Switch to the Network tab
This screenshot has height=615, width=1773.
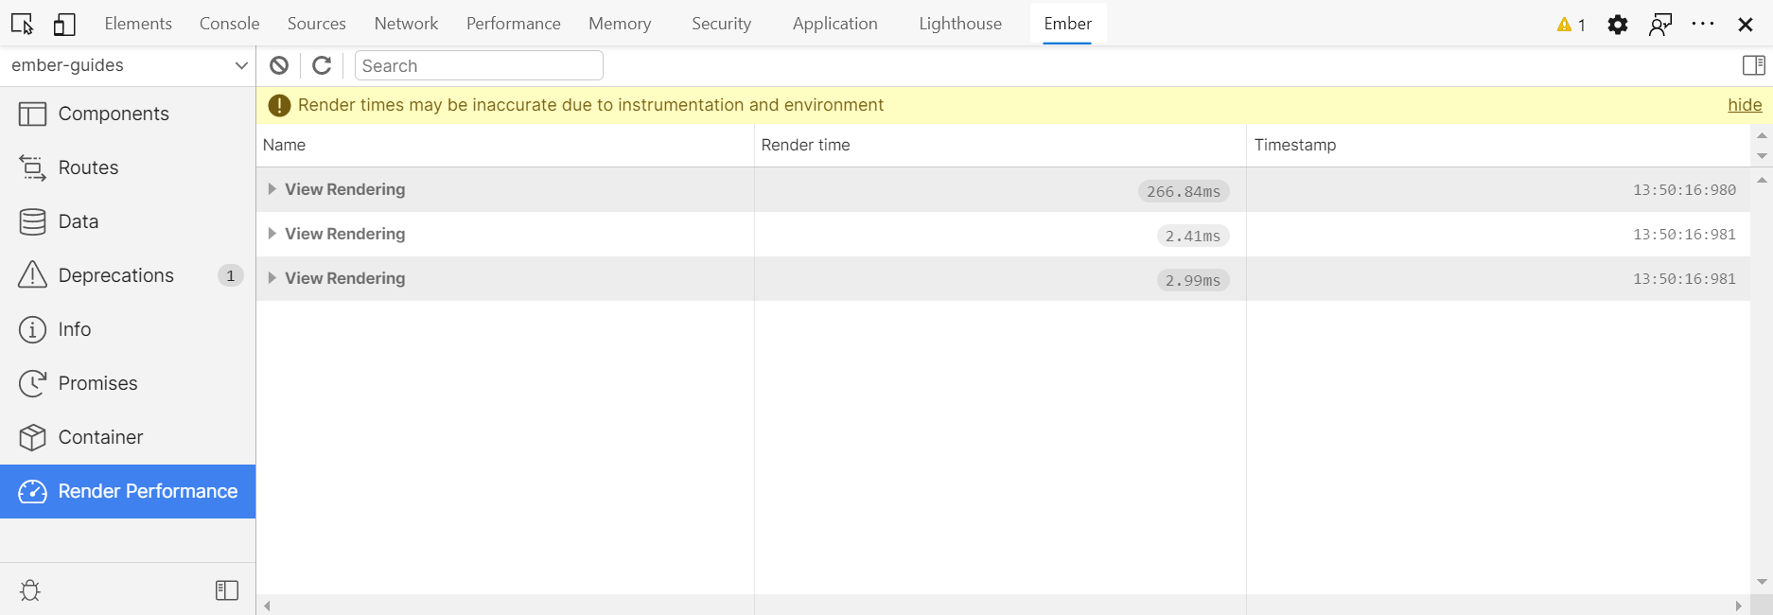click(x=406, y=24)
